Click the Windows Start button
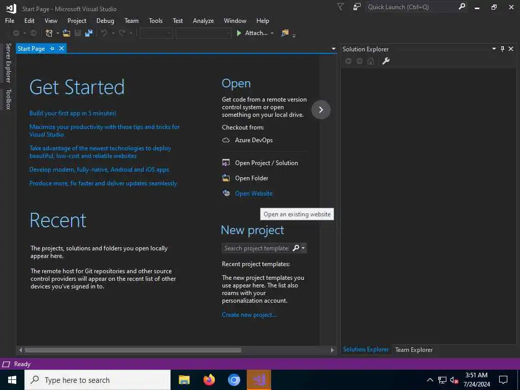The width and height of the screenshot is (520, 390). click(12, 380)
